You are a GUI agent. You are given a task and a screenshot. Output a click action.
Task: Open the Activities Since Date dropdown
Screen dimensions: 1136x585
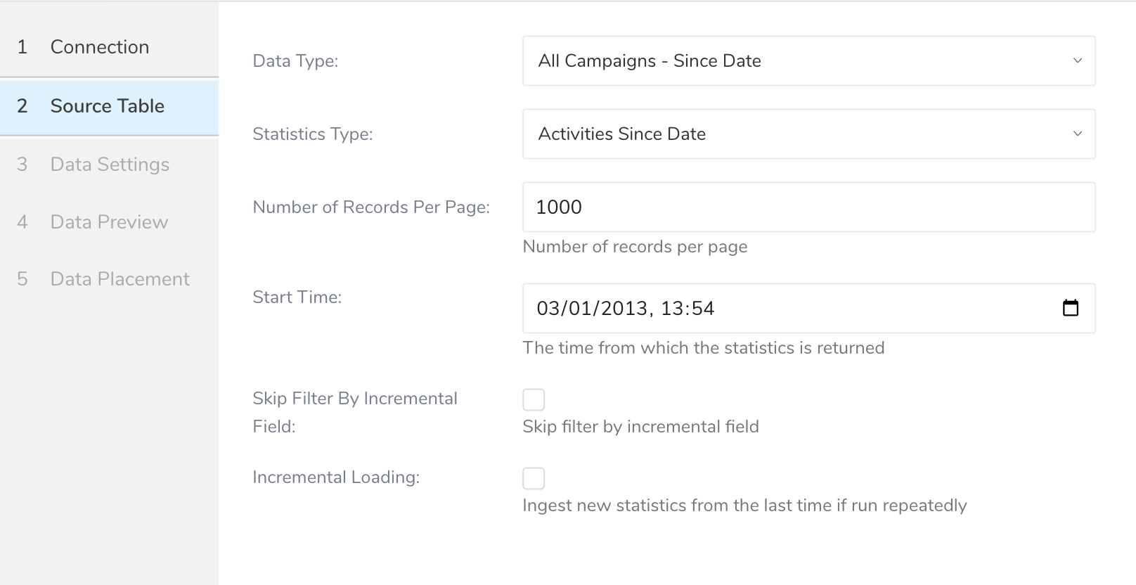[x=808, y=134]
